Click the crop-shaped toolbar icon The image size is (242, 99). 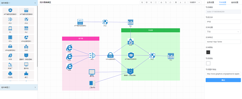tap(166, 2)
